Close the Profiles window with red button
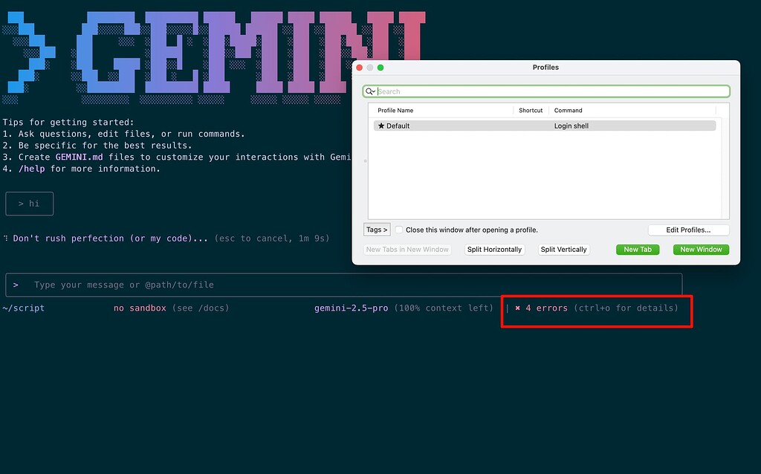The image size is (761, 474). [360, 68]
